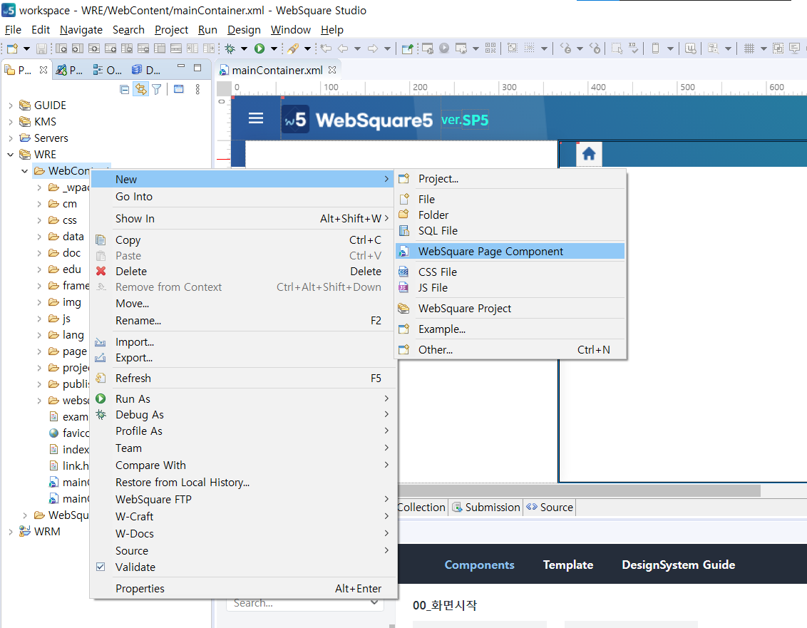Click the green Run toolbar button
Image resolution: width=807 pixels, height=628 pixels.
click(259, 48)
